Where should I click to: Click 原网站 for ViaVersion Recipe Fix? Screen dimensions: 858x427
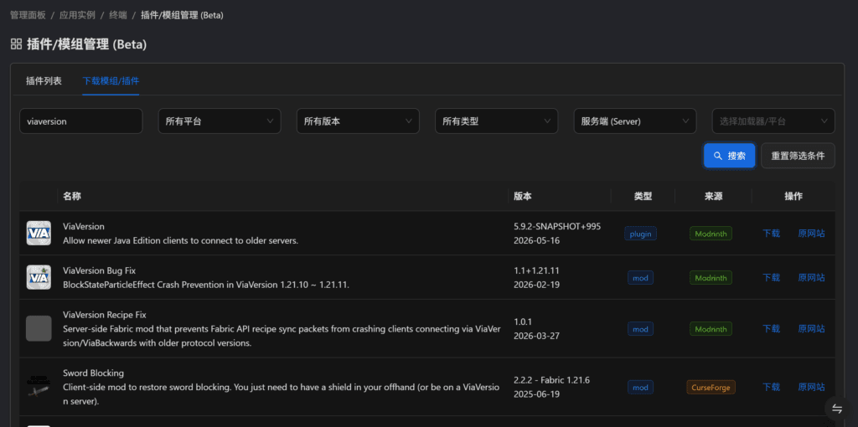click(811, 328)
